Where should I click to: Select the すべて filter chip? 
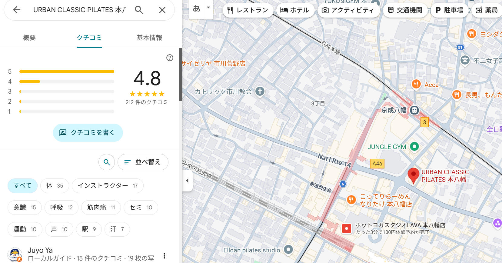(22, 186)
